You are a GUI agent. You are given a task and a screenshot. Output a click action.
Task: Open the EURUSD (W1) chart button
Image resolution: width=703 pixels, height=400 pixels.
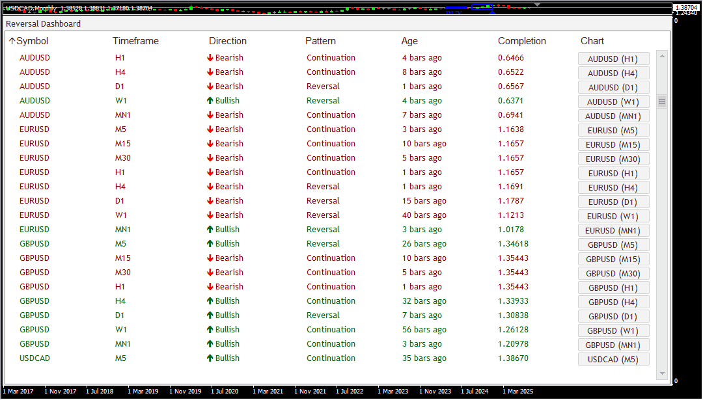point(613,217)
